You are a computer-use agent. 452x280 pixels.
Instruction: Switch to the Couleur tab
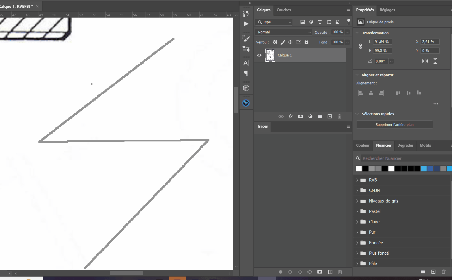click(x=363, y=145)
